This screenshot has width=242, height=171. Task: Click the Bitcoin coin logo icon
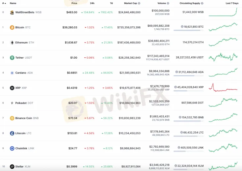coord(12,27)
